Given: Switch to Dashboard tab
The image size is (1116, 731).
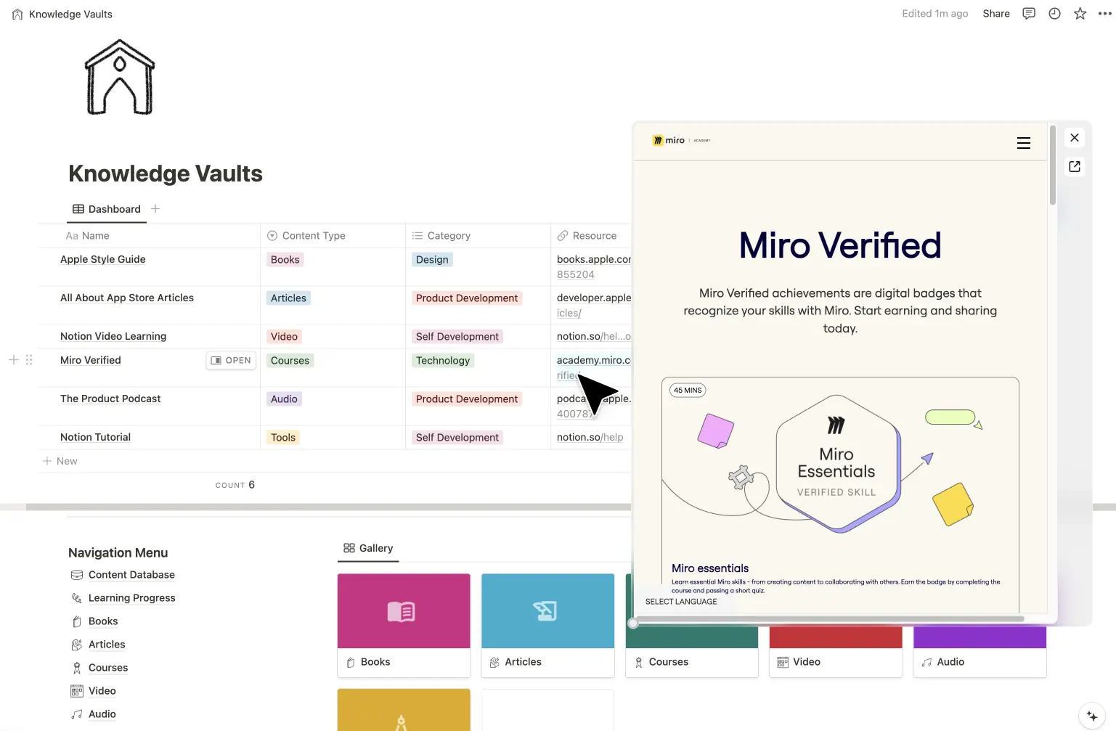Looking at the screenshot, I should point(107,209).
